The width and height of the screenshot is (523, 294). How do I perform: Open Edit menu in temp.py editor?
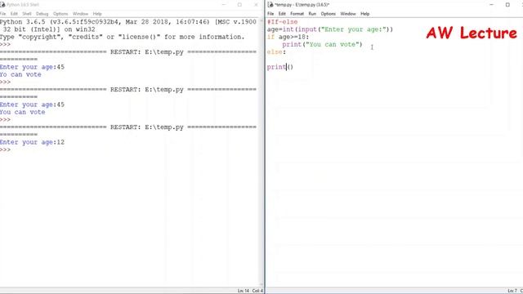pyautogui.click(x=282, y=14)
